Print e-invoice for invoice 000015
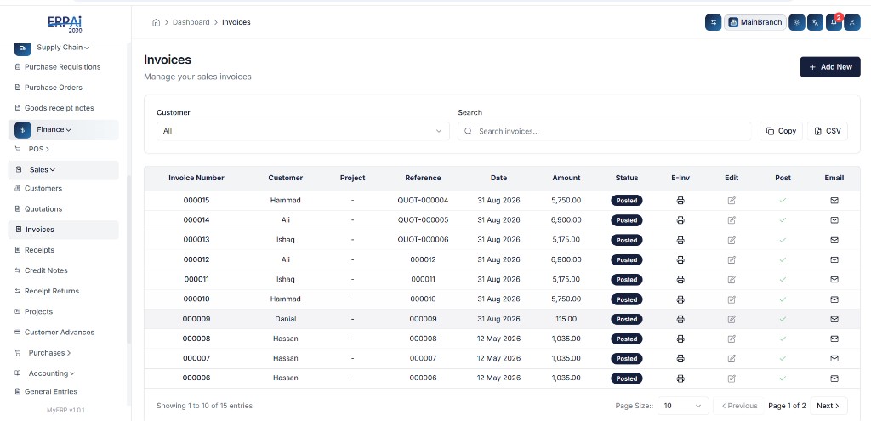The height and width of the screenshot is (421, 871). click(680, 201)
